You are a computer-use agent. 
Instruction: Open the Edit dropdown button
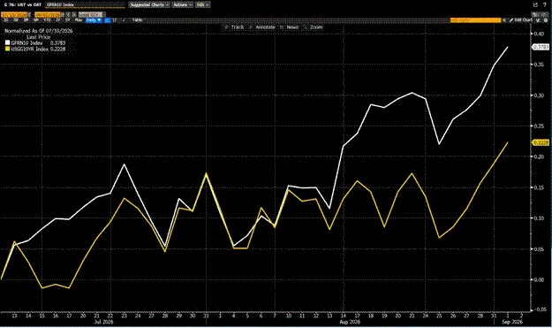202,5
